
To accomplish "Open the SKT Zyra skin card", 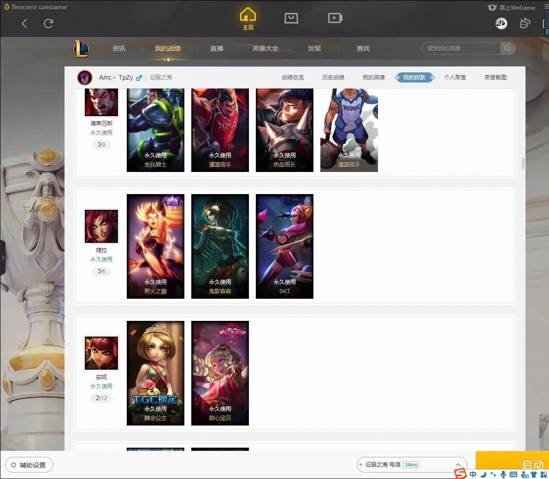I will click(x=284, y=247).
